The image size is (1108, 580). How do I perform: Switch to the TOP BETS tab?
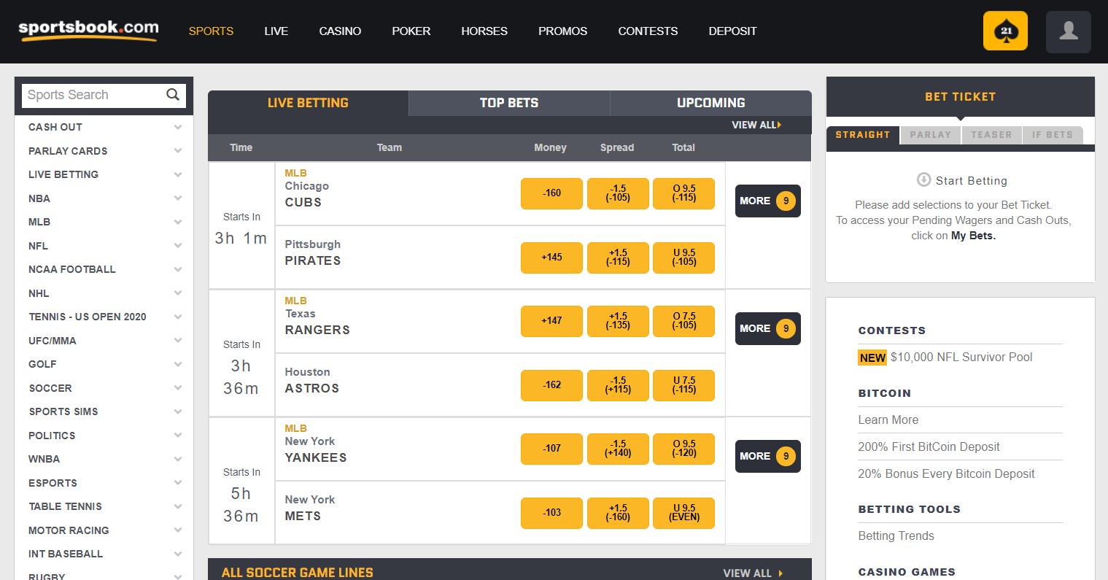(509, 103)
